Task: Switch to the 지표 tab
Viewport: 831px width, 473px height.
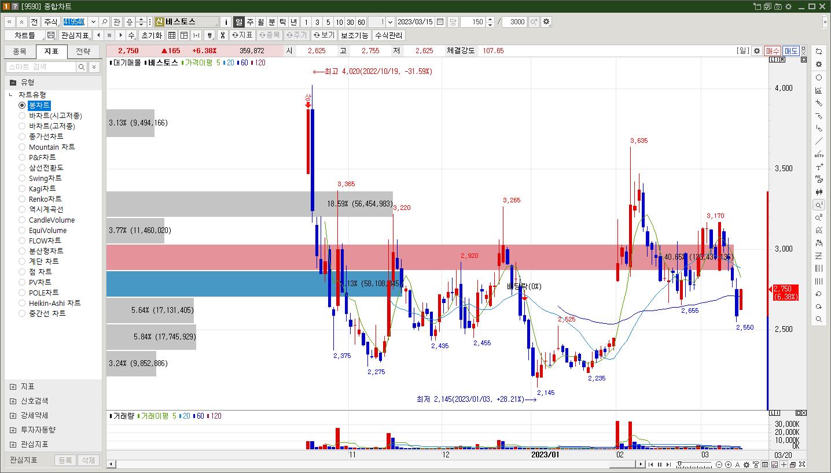Action: click(x=52, y=51)
